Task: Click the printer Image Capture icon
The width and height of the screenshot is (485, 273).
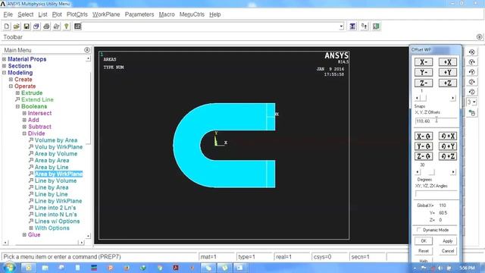Action: point(46,27)
